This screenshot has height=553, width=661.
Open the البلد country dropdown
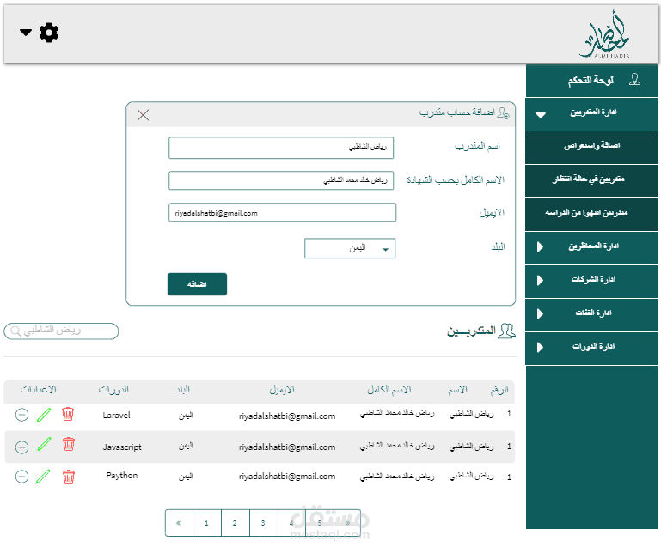tap(350, 248)
